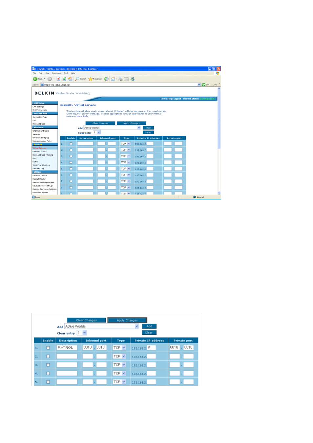This screenshot has width=313, height=443.
Task: Click Clear Changes in the enlarged view
Action: pos(86,320)
